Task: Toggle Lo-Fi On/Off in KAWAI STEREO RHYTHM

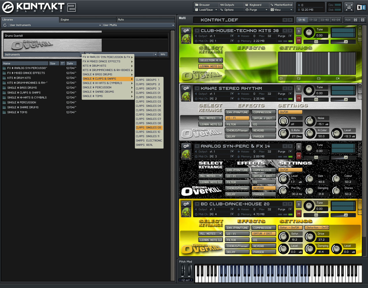Action: click(291, 112)
